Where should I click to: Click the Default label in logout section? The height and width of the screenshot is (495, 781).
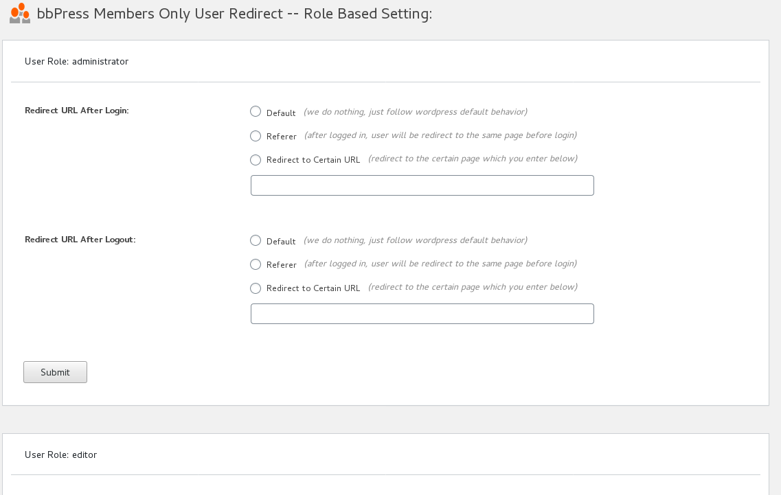point(280,241)
